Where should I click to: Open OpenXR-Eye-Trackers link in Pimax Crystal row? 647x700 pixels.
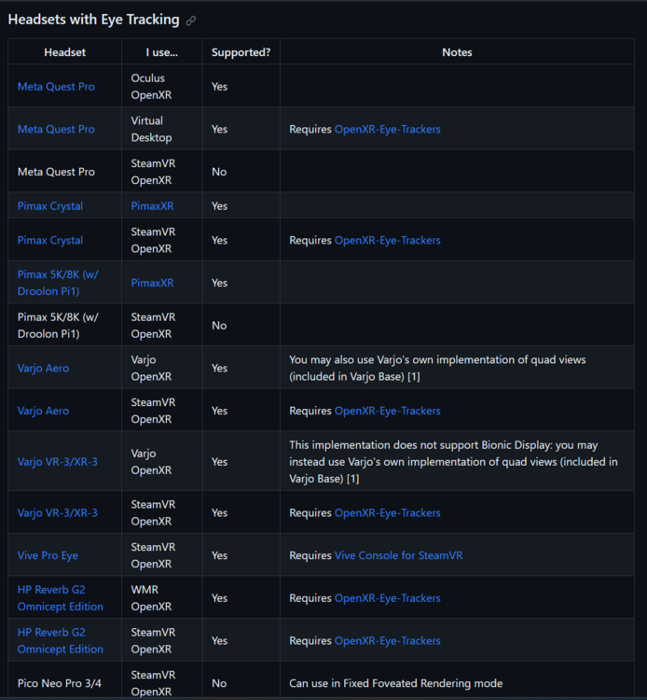(387, 241)
